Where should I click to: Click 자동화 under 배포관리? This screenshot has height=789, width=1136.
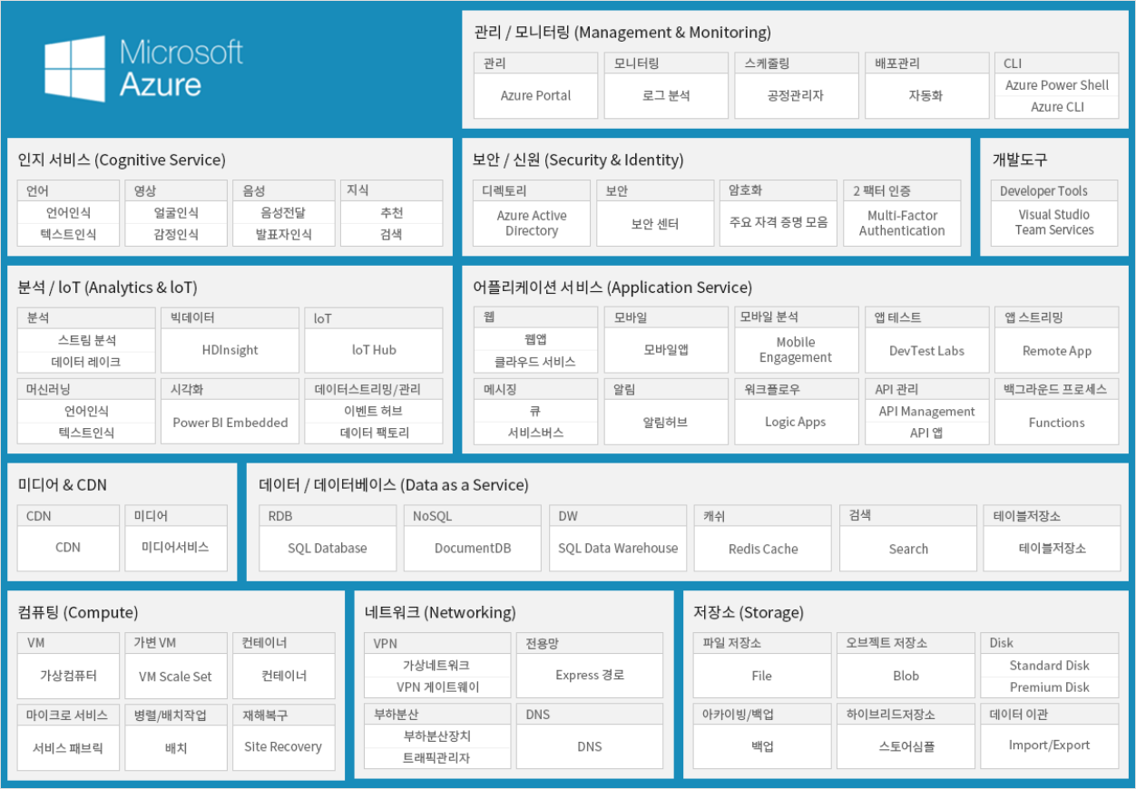click(x=926, y=96)
